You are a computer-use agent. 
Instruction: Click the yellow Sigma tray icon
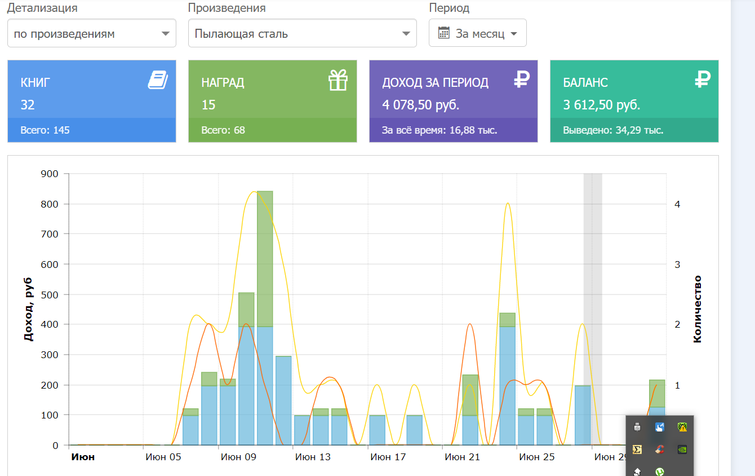(637, 449)
